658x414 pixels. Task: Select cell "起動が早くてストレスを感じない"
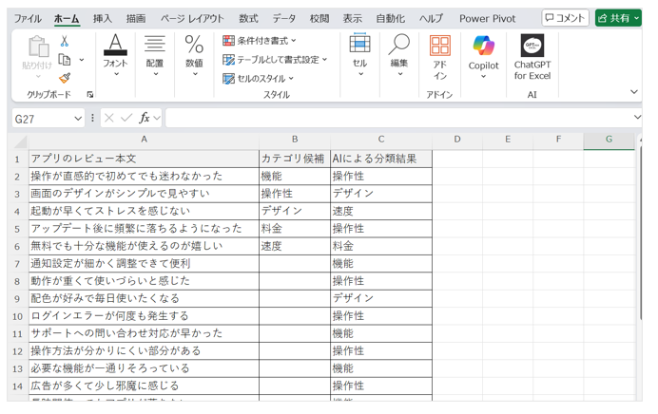[144, 211]
